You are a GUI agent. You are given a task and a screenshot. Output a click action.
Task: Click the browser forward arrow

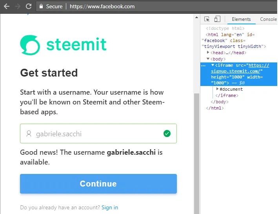click(18, 6)
